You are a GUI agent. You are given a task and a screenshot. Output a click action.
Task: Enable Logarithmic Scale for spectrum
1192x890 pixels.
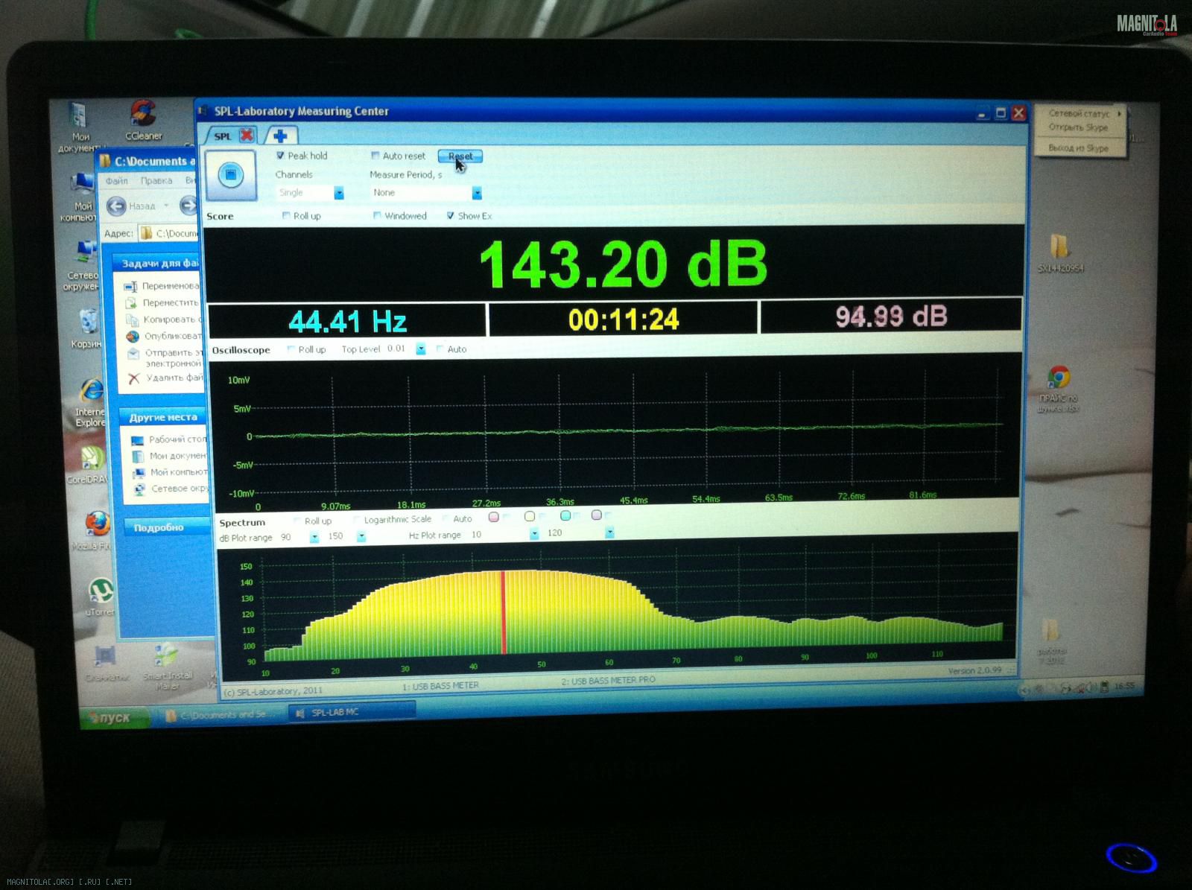[x=357, y=520]
